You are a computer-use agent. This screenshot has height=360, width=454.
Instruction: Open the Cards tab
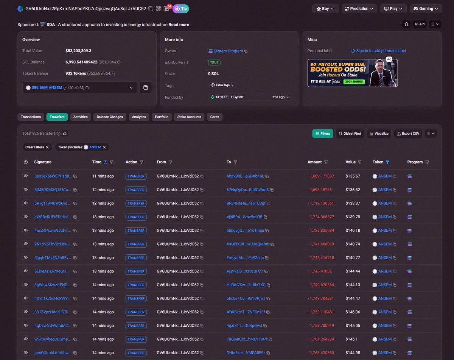215,117
